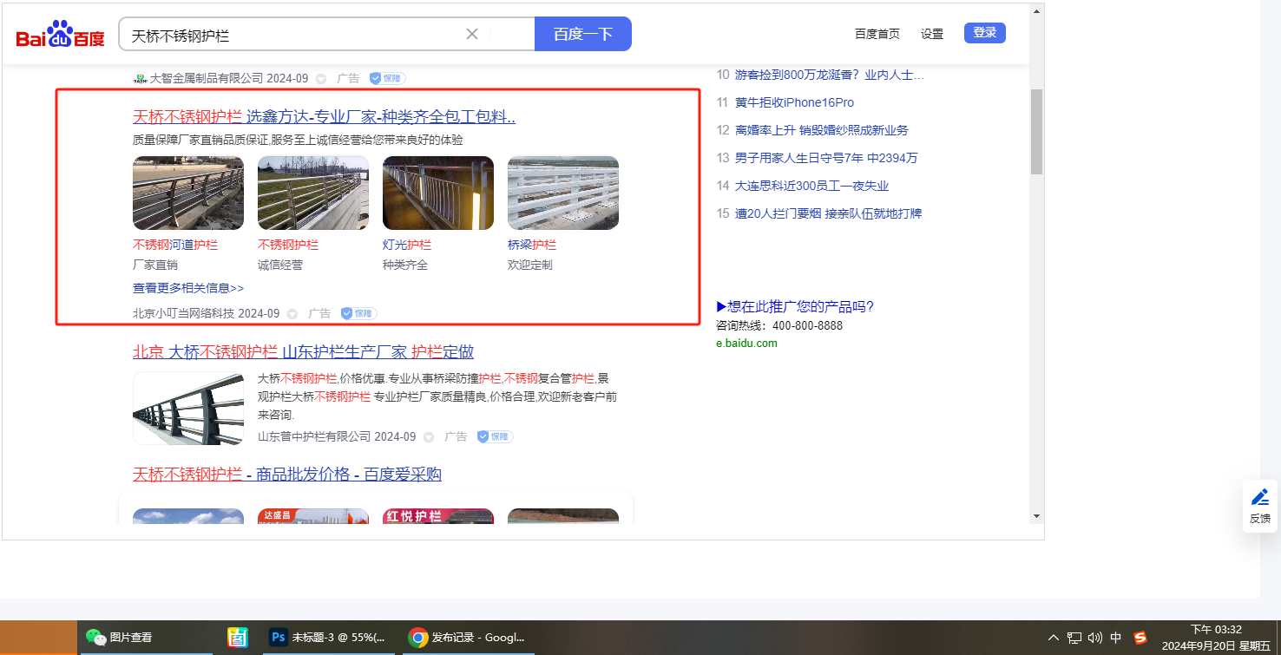This screenshot has height=655, width=1281.
Task: Click the 灯光护栏 caption link
Action: 407,245
